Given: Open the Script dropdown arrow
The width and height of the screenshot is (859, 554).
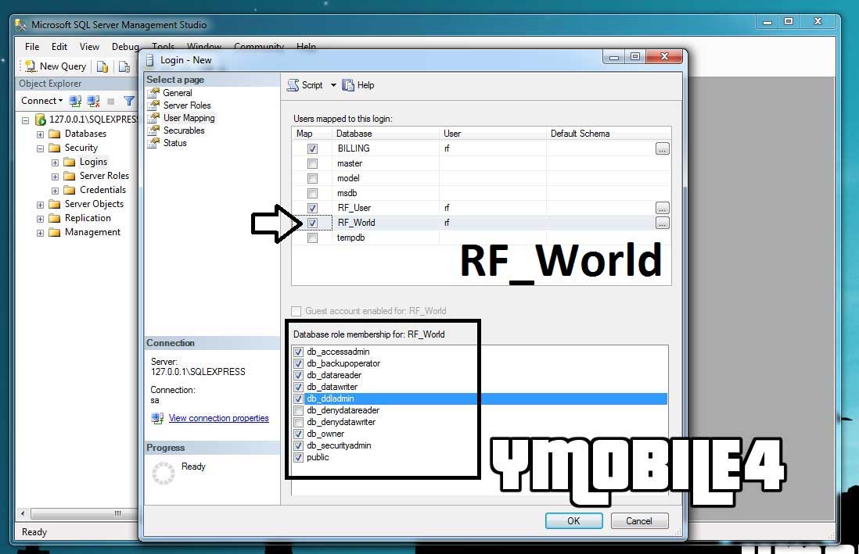Looking at the screenshot, I should [x=333, y=85].
